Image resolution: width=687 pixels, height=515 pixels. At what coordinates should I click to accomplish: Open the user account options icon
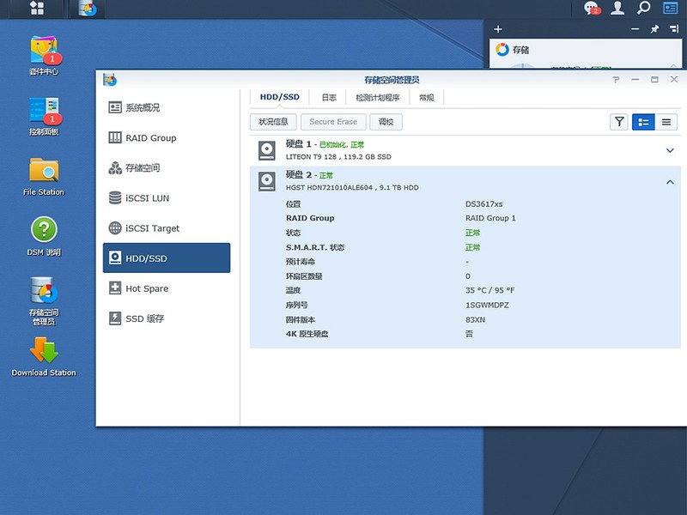coord(617,8)
